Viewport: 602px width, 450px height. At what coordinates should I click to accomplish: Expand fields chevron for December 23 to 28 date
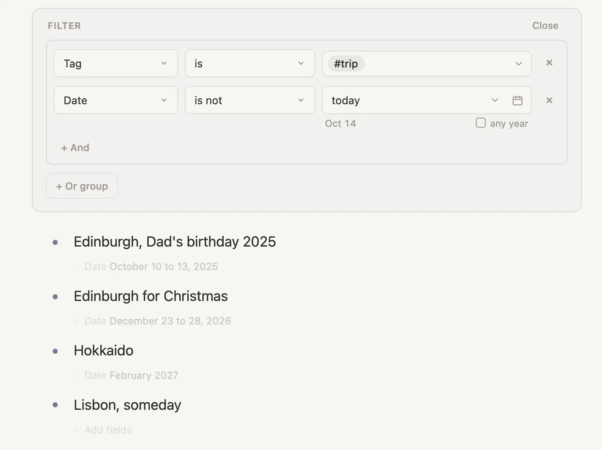click(x=77, y=321)
